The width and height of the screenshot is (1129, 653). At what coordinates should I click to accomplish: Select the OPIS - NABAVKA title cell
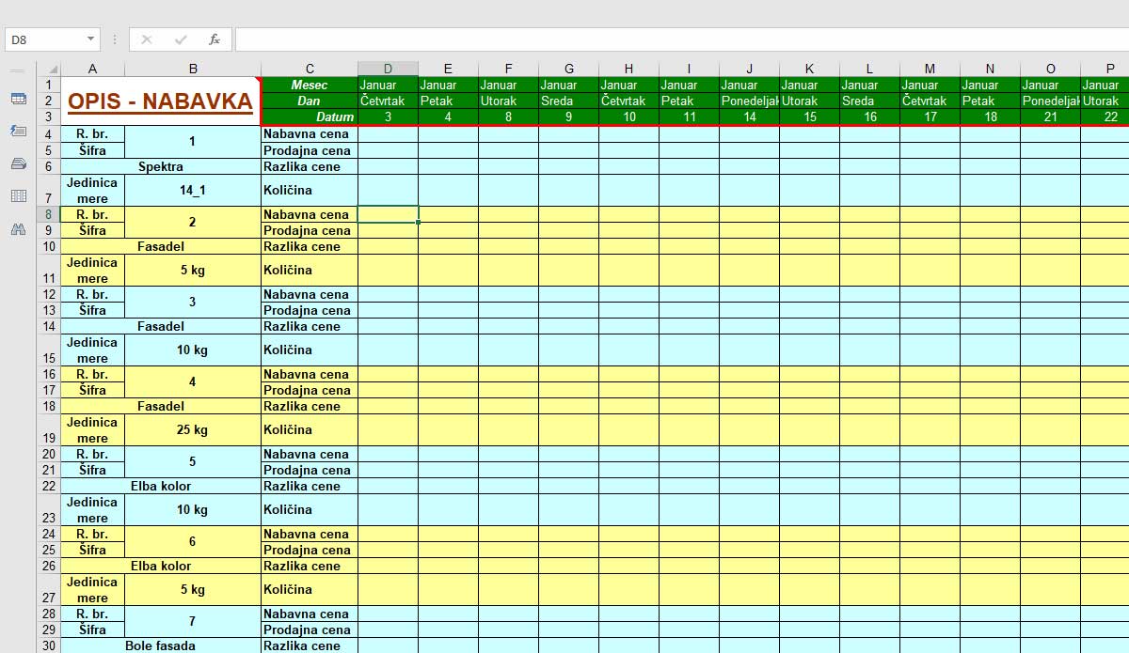coord(160,101)
